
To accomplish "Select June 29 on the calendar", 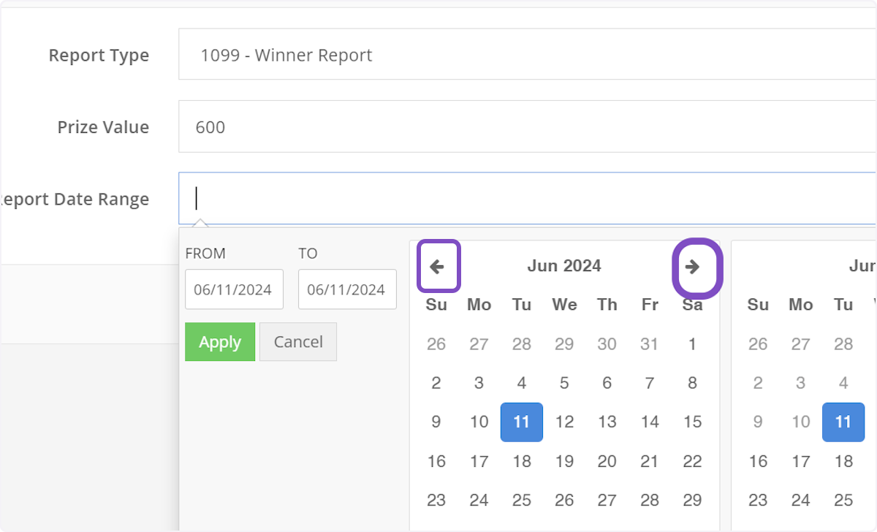I will tap(691, 500).
